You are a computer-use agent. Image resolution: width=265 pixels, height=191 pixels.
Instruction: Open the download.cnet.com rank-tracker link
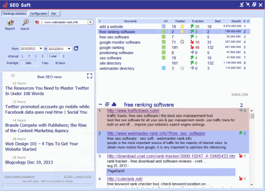171,156
